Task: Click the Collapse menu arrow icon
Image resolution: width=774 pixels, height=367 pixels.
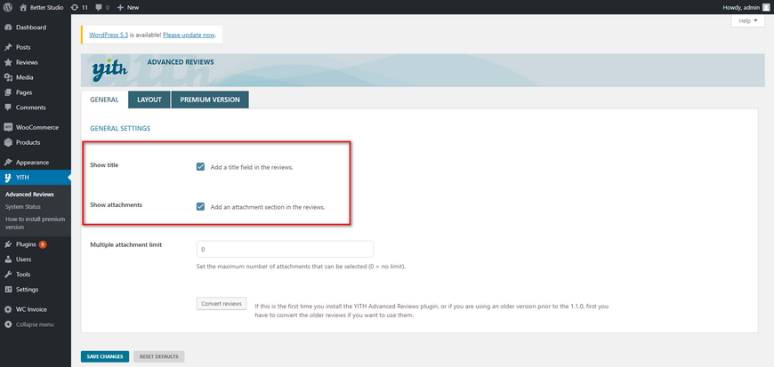Action: (8, 324)
